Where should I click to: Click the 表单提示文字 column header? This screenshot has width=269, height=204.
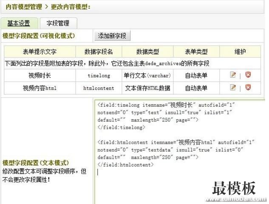[x=40, y=52]
